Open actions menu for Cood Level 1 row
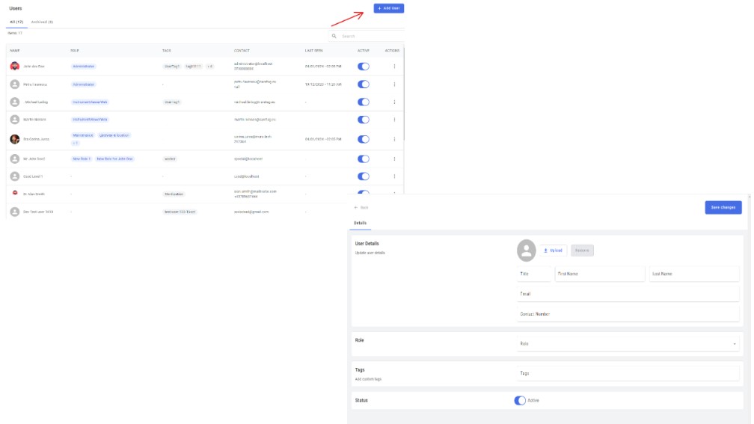Screen dimensions: 754x424 point(394,176)
